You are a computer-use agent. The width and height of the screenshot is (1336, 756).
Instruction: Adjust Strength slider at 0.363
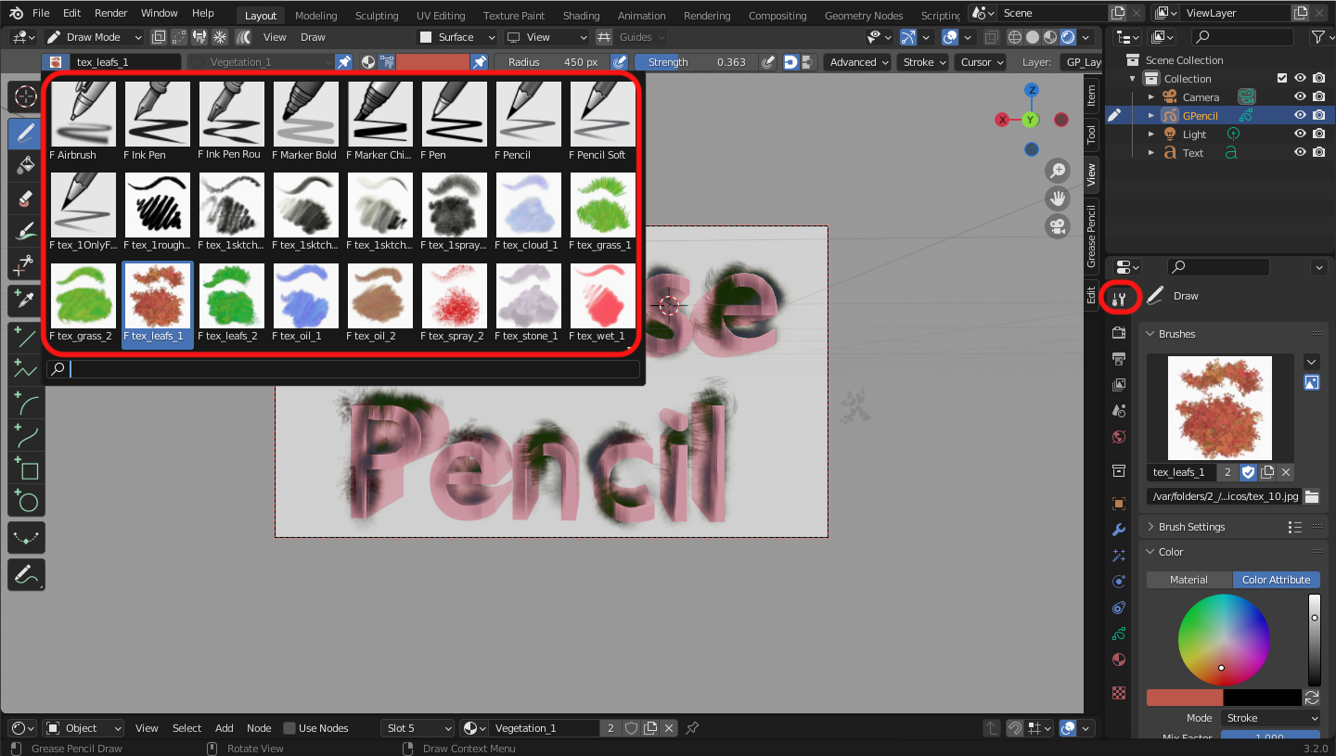click(697, 62)
